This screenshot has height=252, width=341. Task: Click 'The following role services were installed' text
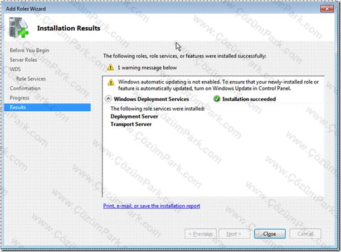(158, 108)
